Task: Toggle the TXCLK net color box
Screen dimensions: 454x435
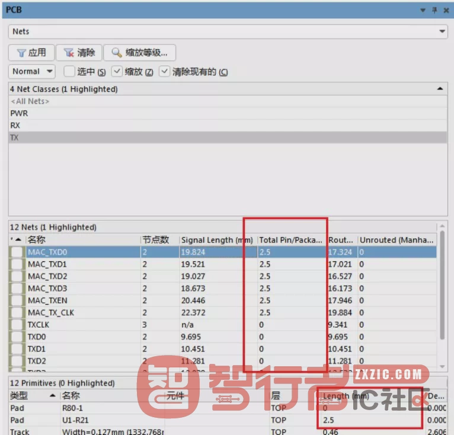Action: pyautogui.click(x=17, y=325)
